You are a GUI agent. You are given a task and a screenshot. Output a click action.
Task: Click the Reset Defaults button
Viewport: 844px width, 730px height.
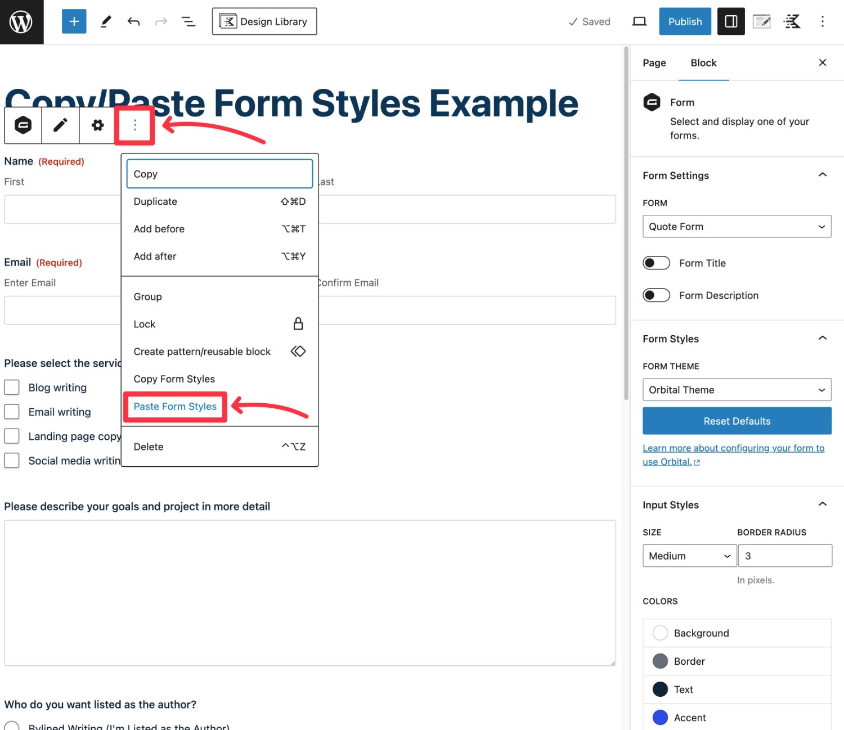737,421
